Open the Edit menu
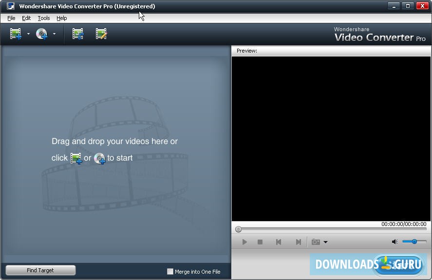 tap(26, 18)
